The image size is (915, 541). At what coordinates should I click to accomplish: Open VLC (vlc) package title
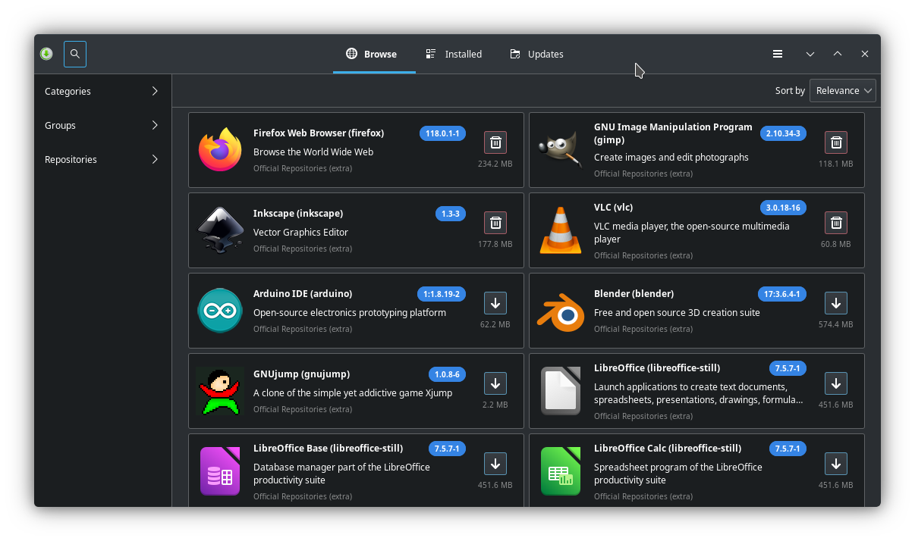pos(613,208)
